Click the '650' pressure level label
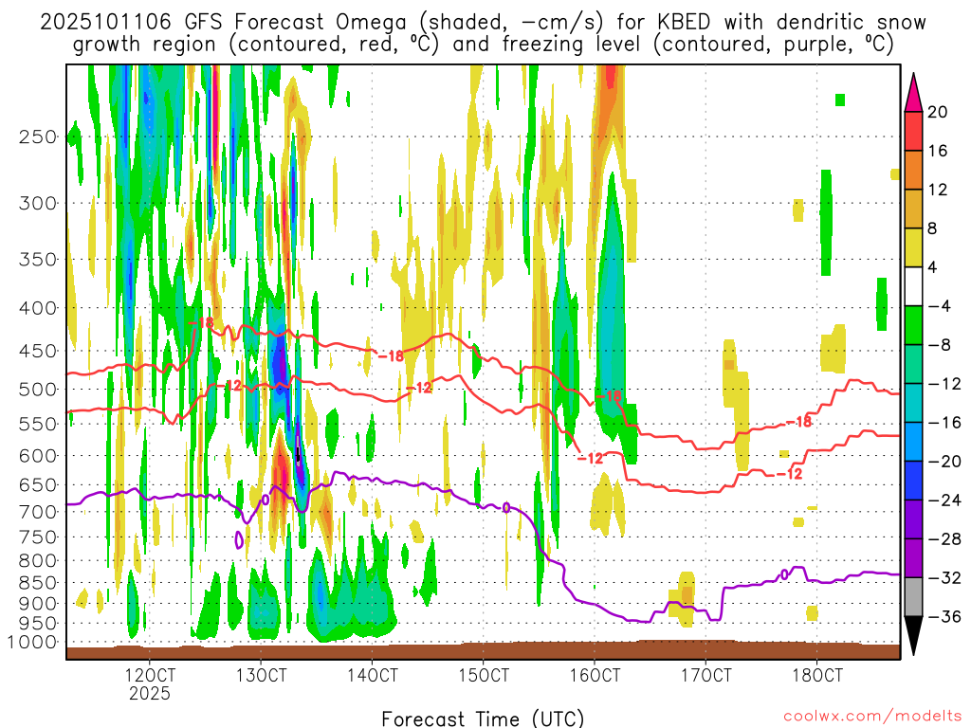This screenshot has width=971, height=728. (38, 484)
